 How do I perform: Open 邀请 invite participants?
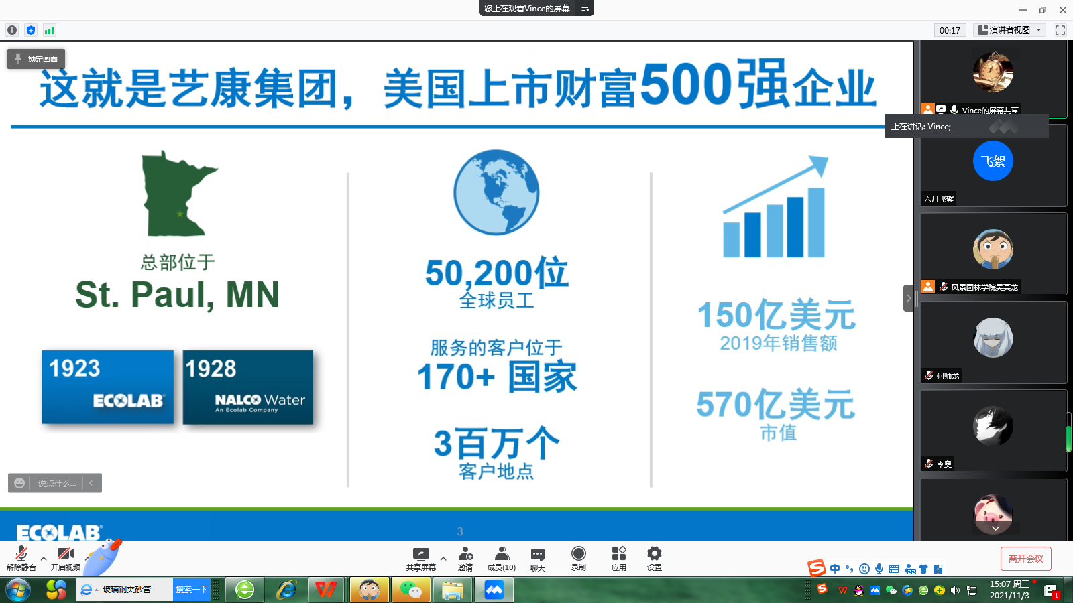[465, 558]
